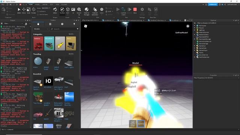Clear the Output panel
Viewport: 240px width, 135px height.
point(26,24)
